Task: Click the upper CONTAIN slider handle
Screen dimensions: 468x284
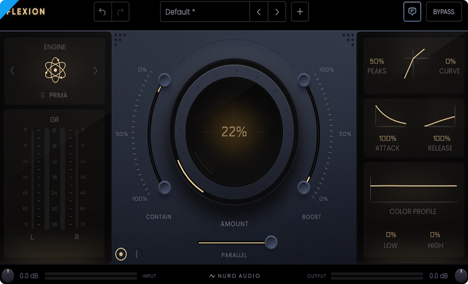Action: (164, 80)
